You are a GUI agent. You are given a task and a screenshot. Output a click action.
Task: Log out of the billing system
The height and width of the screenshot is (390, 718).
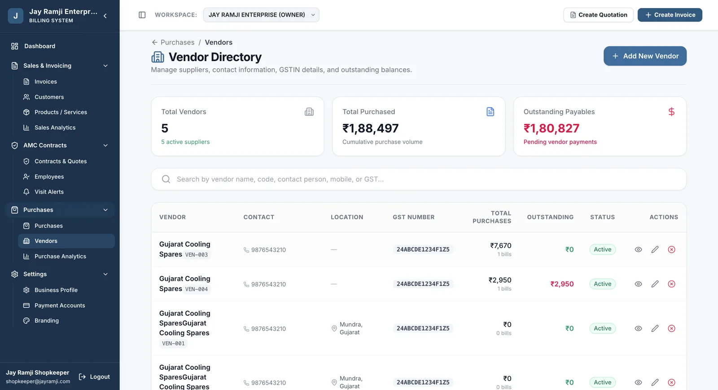pos(94,377)
